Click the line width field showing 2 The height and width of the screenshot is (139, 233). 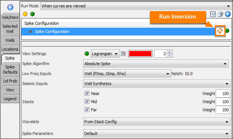tap(161, 54)
